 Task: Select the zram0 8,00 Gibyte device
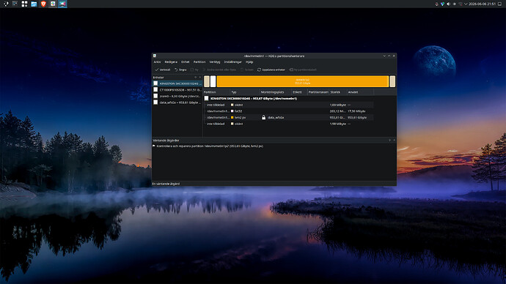pos(177,96)
